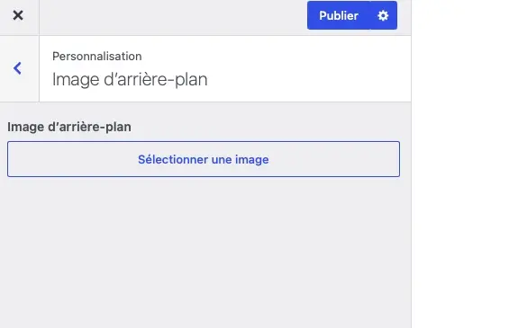Click the large Image d'arrière-plan panel title

click(130, 79)
